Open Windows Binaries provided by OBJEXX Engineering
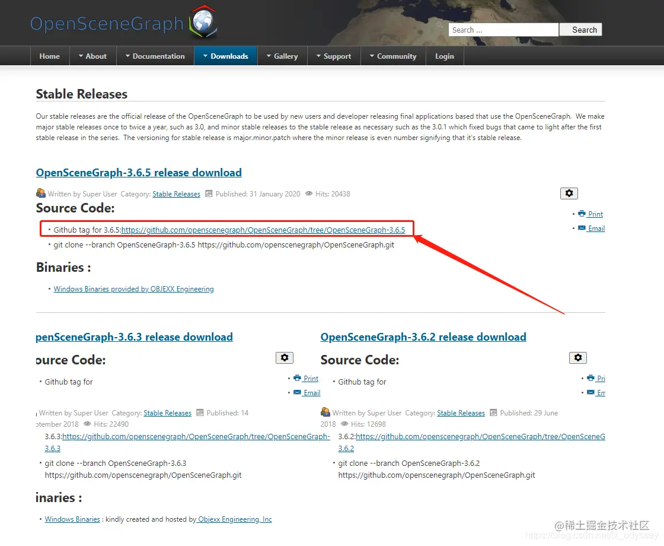664x546 pixels. coord(133,288)
